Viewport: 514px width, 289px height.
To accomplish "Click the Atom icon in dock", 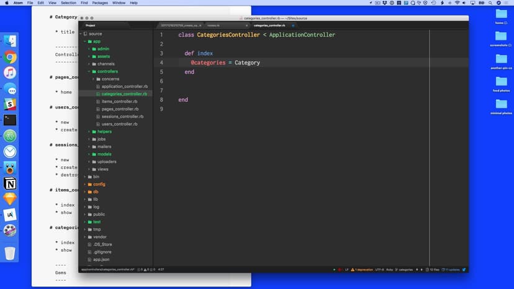I will pos(10,136).
